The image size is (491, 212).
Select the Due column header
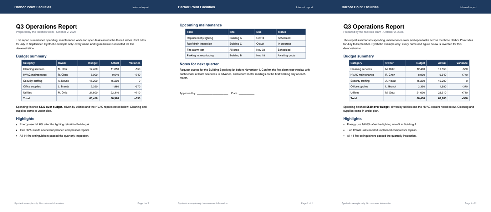click(265, 32)
